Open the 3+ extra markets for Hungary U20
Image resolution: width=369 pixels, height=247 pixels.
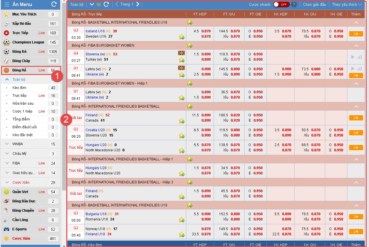click(x=356, y=148)
